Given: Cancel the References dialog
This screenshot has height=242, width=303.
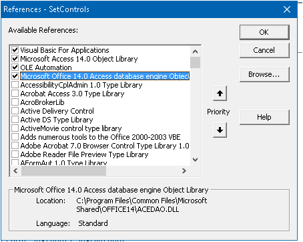Looking at the screenshot, I should point(264,50).
